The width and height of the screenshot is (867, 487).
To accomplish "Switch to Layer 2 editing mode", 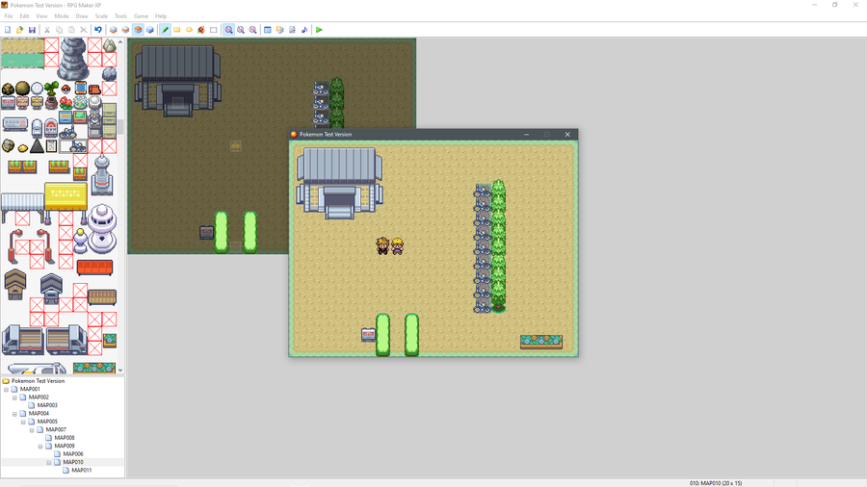I will (x=125, y=30).
